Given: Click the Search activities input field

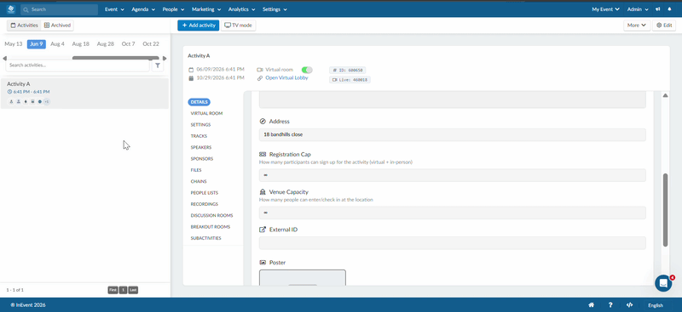Looking at the screenshot, I should coord(78,65).
